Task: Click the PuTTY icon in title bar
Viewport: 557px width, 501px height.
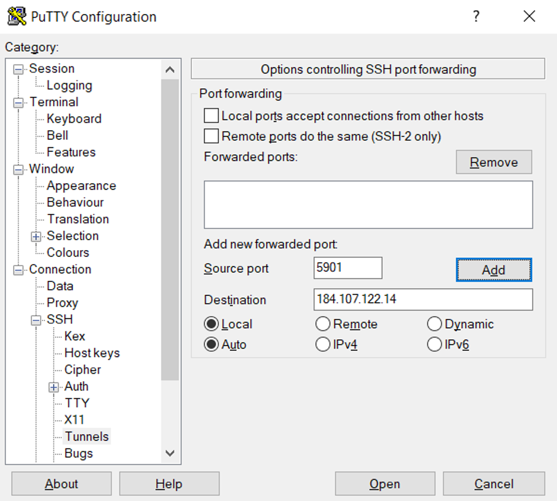Action: [x=17, y=16]
